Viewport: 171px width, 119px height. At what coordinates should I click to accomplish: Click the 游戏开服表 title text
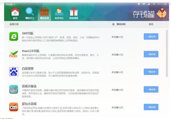coord(29,86)
